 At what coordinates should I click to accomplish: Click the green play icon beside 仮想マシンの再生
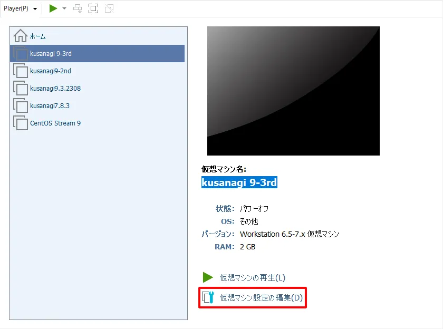(x=208, y=277)
